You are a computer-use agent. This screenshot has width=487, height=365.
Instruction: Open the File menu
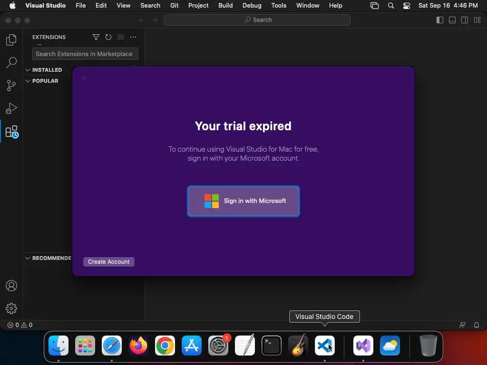click(x=81, y=6)
